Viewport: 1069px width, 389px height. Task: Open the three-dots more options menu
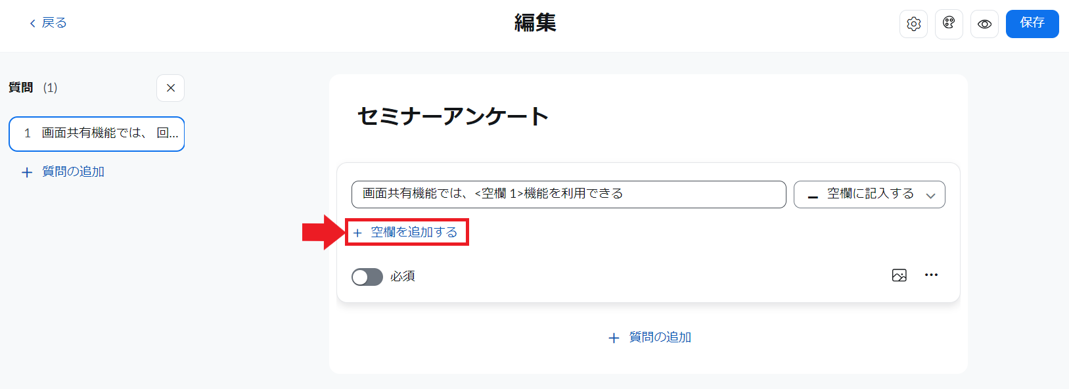pyautogui.click(x=931, y=275)
